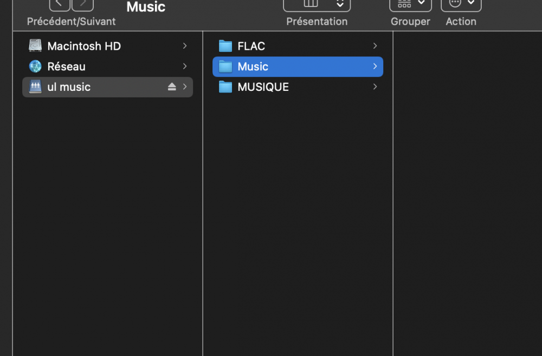The image size is (542, 356).
Task: Click the ul music server icon
Action: 35,87
